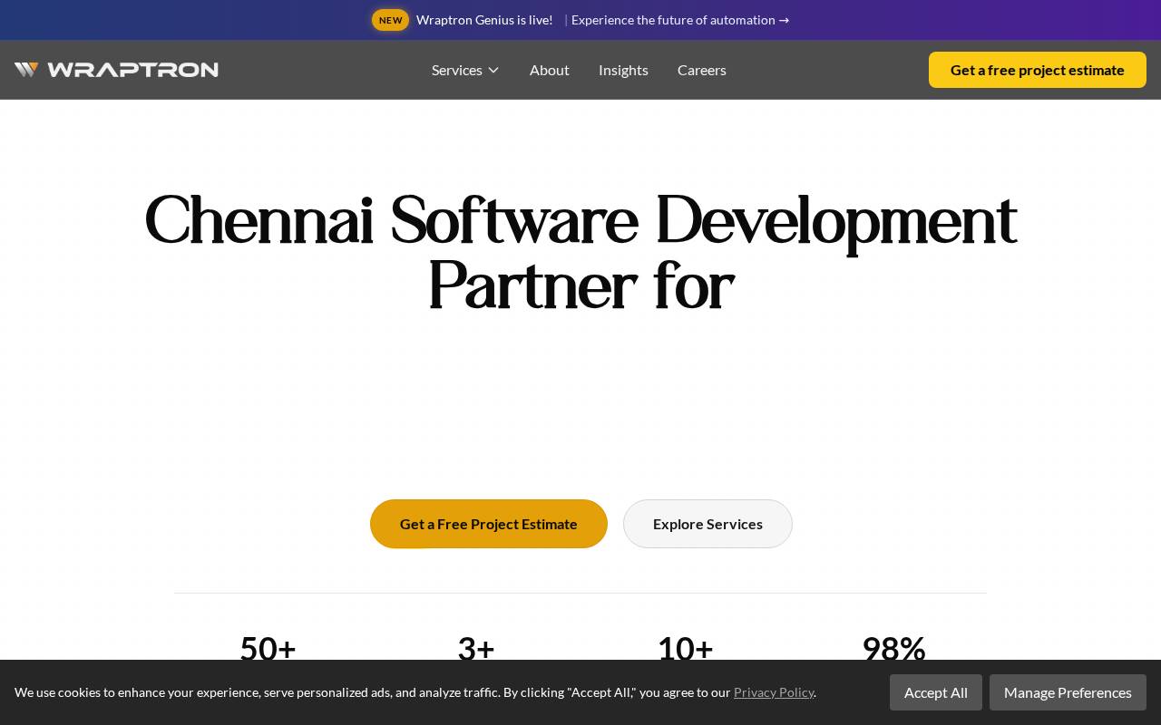Open the Services dropdown menu
Viewport: 1161px width, 725px height.
click(x=465, y=70)
